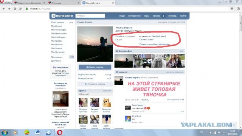Click Opera icon on taskbar
242x136 pixels.
60,133
